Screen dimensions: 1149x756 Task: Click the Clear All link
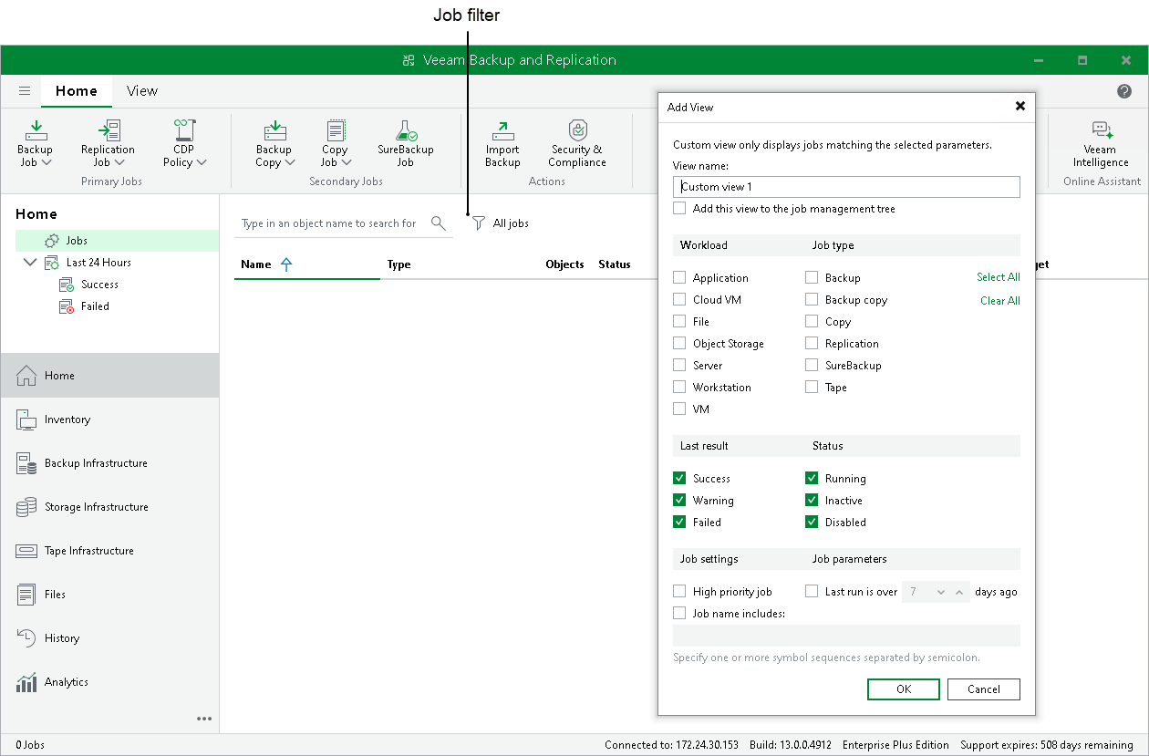1000,301
